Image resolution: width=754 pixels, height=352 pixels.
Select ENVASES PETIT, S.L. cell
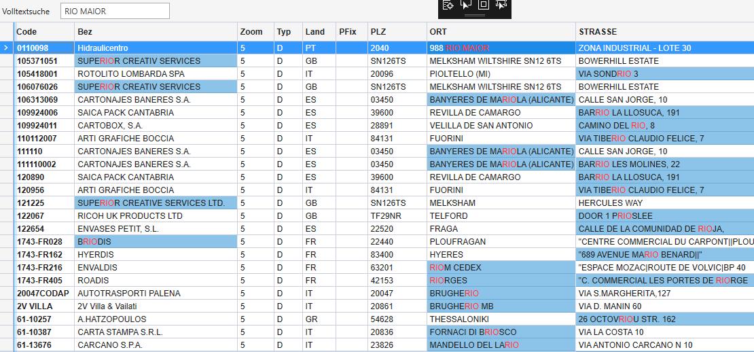(x=156, y=229)
